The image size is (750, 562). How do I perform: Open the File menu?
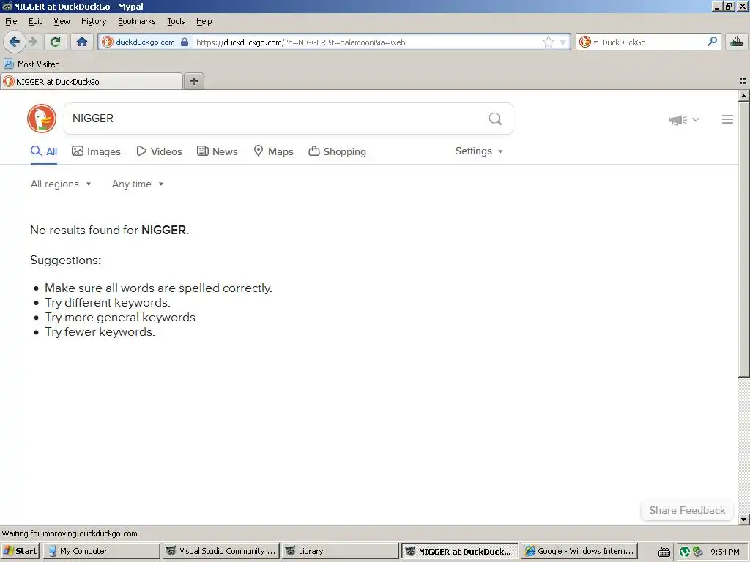(11, 21)
